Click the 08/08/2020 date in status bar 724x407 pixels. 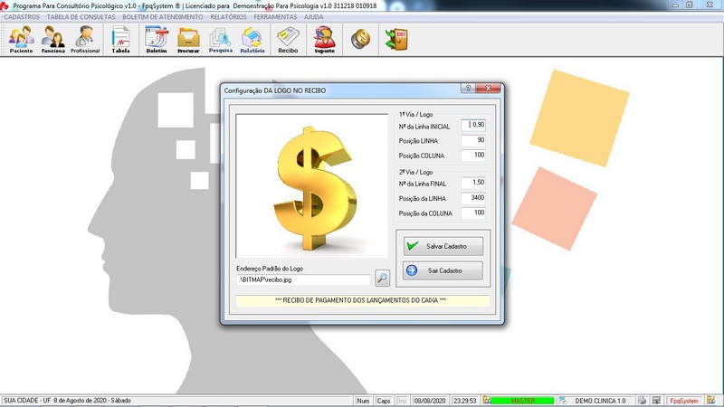[430, 401]
